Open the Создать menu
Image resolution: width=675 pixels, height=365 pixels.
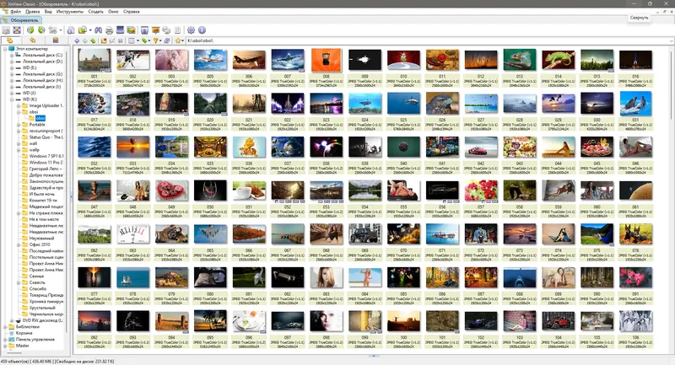95,12
